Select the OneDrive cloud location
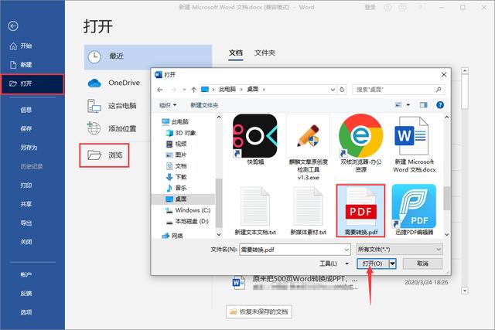Image resolution: width=495 pixels, height=330 pixels. click(115, 83)
